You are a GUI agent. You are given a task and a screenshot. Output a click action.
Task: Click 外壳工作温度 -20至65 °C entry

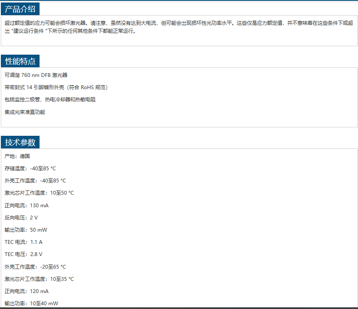35,267
